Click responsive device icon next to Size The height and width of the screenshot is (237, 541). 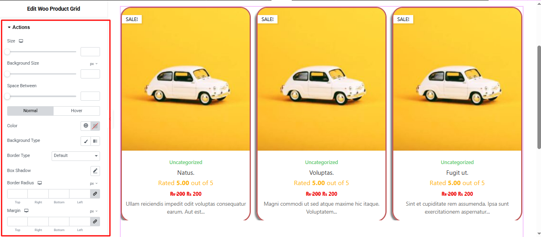click(x=21, y=41)
